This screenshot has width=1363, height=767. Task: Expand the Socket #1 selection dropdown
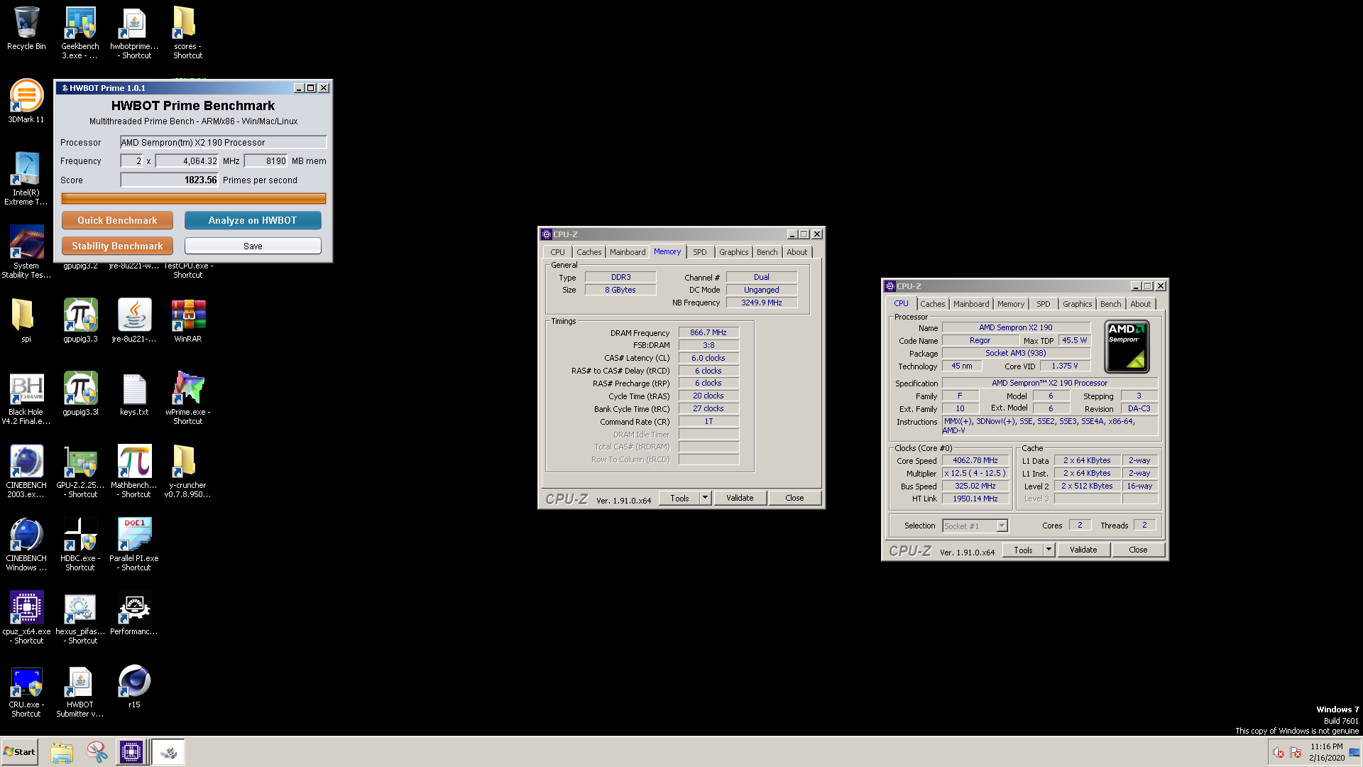click(x=1002, y=526)
